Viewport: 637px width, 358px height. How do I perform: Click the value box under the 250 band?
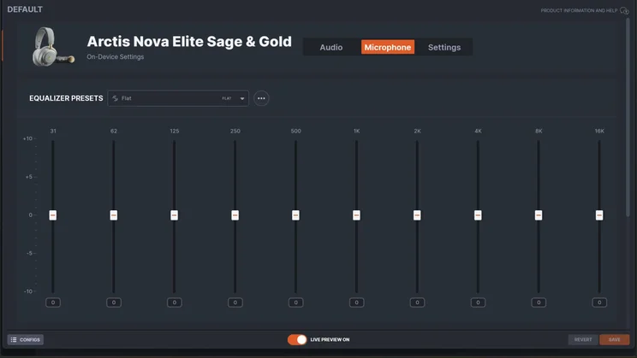(235, 302)
